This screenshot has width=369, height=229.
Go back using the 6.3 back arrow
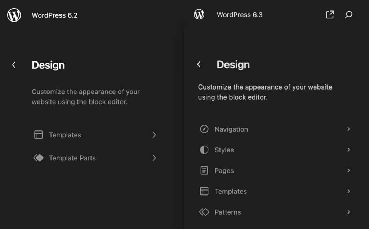click(199, 64)
